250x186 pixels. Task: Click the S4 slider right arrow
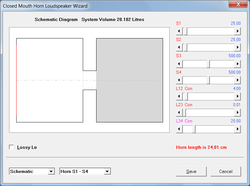click(237, 80)
